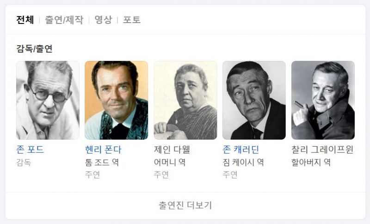This screenshot has width=370, height=224.
Task: Open the 존 포드 name link
Action: (30, 150)
